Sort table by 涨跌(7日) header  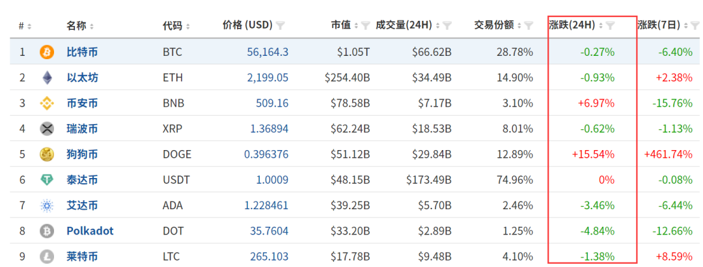(x=659, y=25)
